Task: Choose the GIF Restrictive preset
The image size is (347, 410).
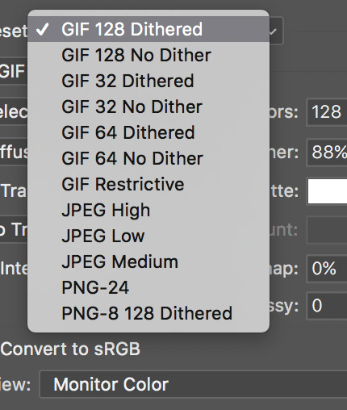Action: tap(148, 184)
